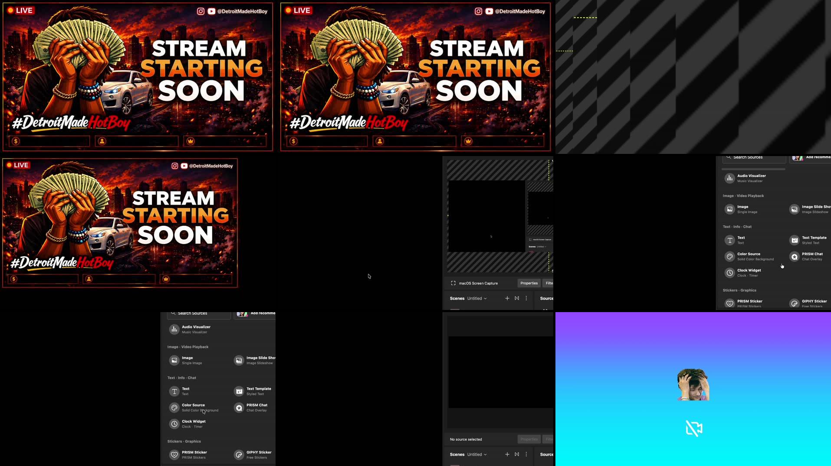The height and width of the screenshot is (466, 831).
Task: Open scene transition icon below No source selected
Action: pyautogui.click(x=517, y=454)
